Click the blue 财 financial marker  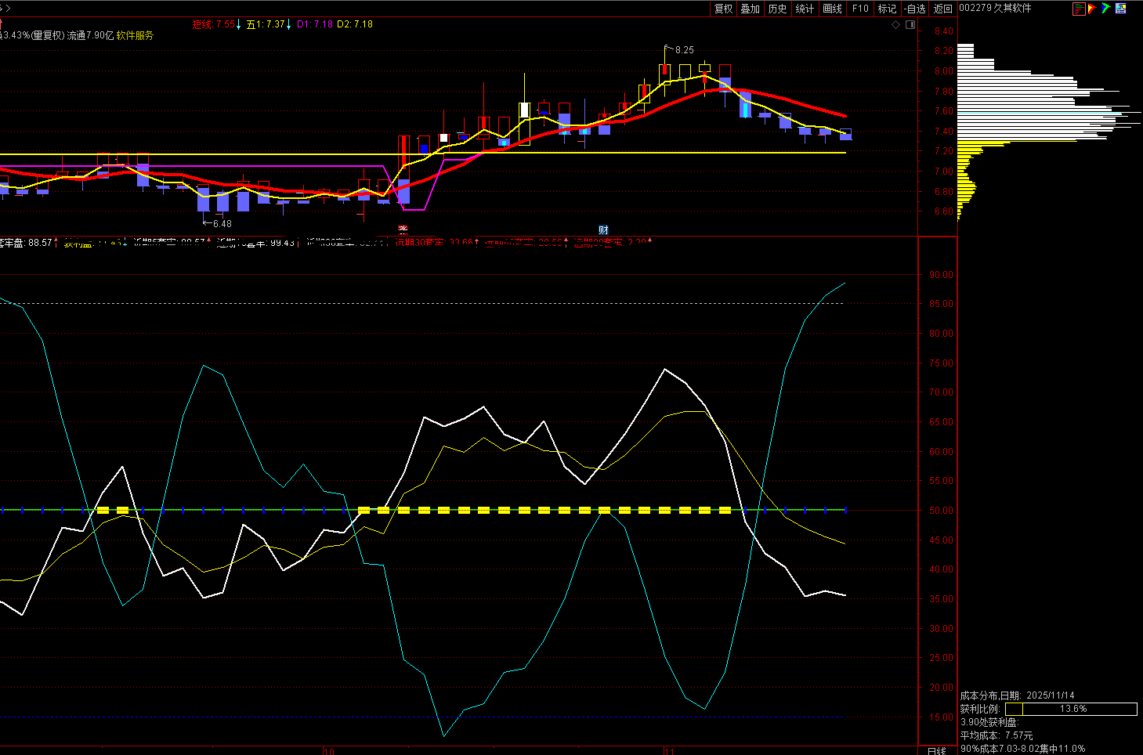[x=603, y=230]
